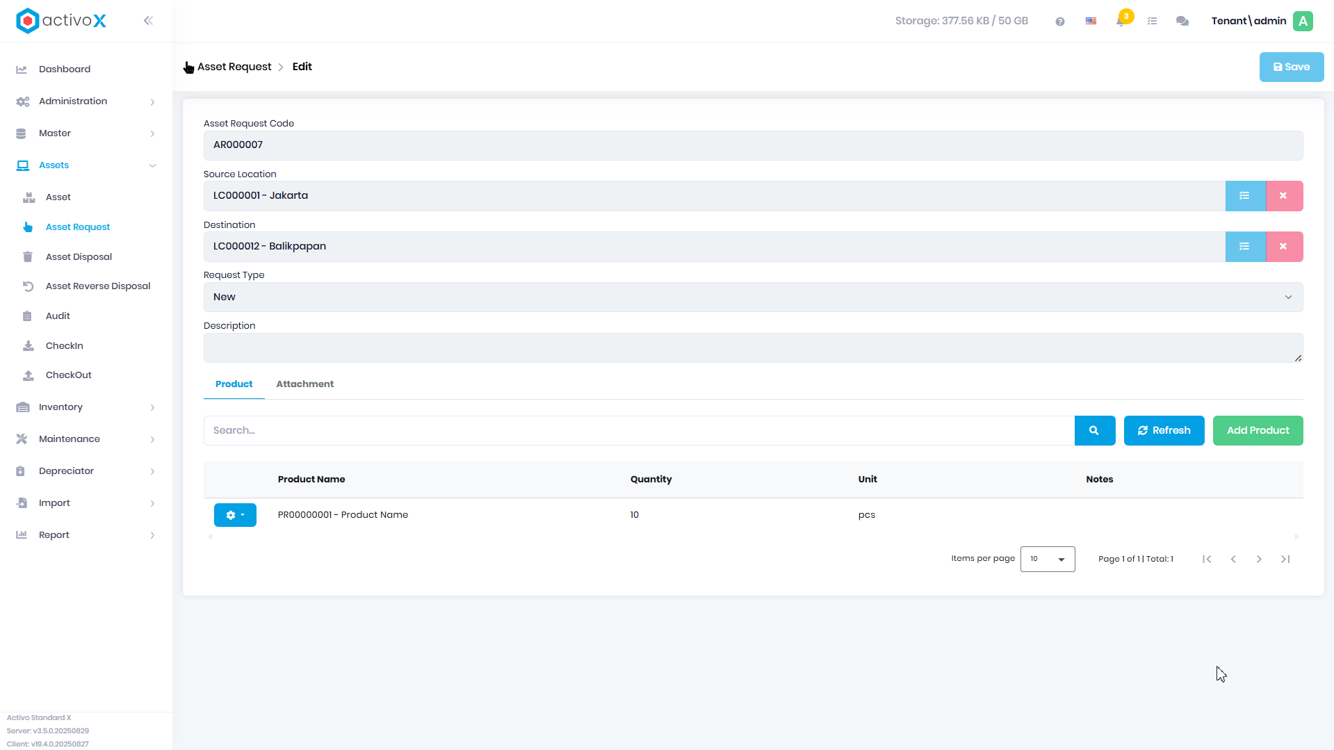Expand the Maintenance menu

coord(86,439)
